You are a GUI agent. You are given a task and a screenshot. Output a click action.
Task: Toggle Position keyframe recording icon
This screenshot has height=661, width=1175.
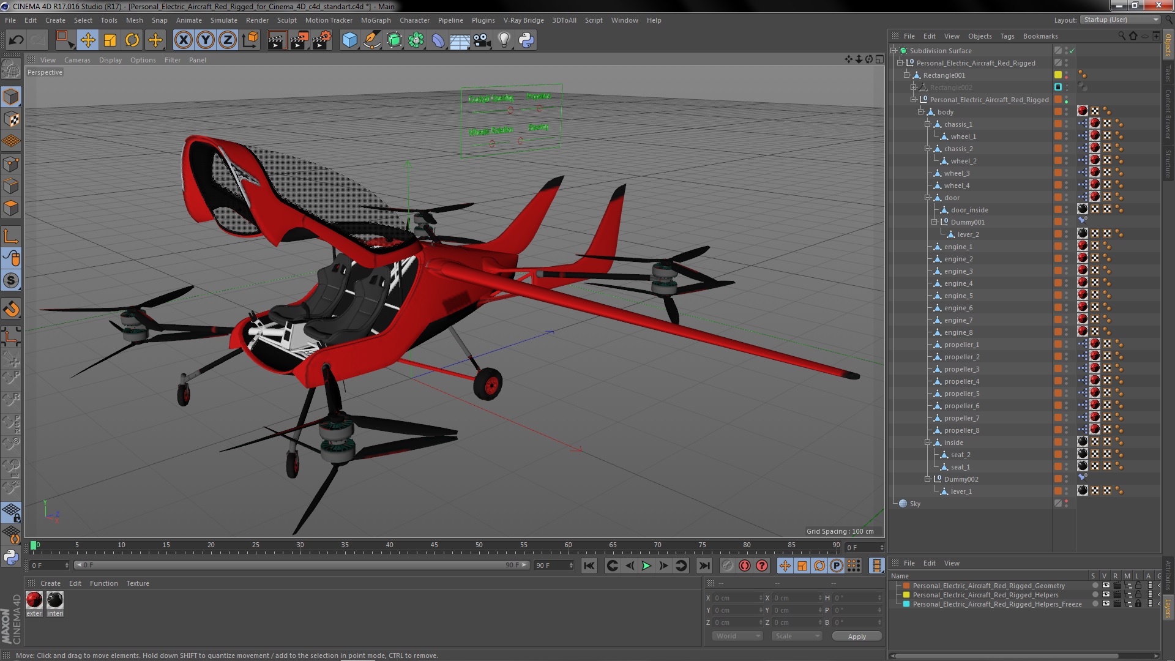(785, 566)
